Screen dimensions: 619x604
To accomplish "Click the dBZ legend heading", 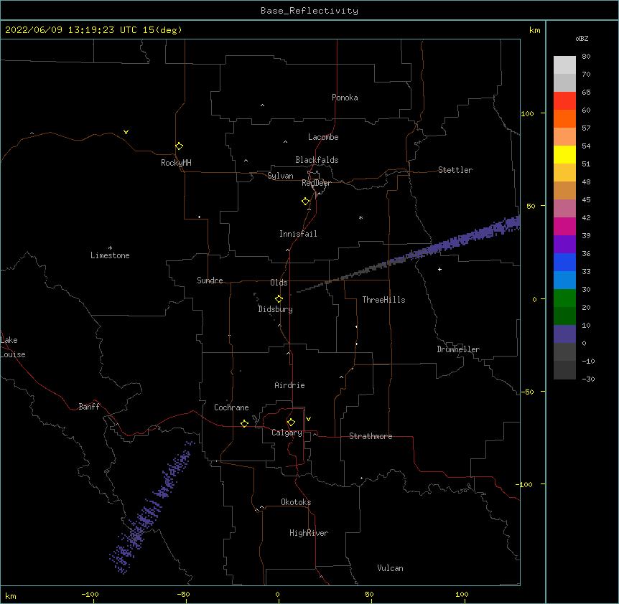I will pos(582,38).
